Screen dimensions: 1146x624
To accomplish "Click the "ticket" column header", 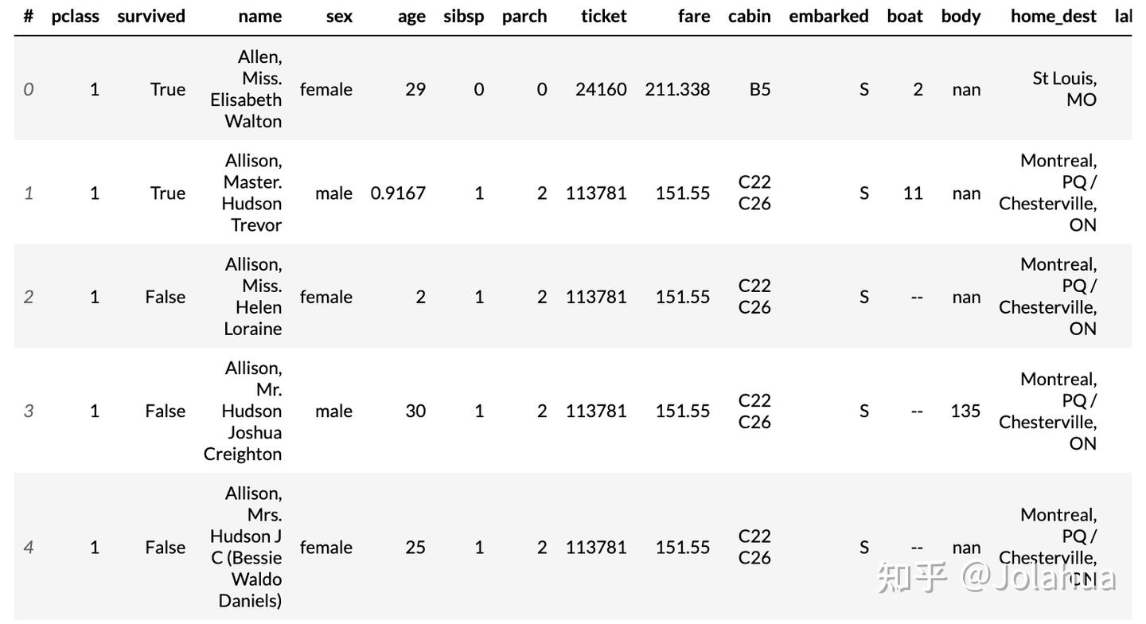I will pos(604,16).
